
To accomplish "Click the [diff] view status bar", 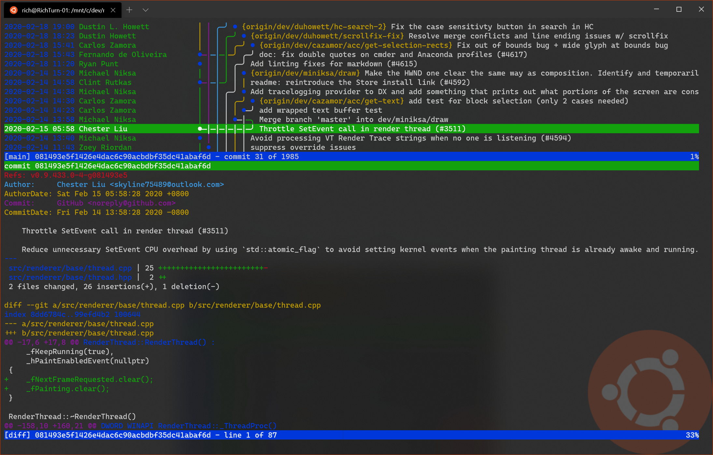I will pyautogui.click(x=352, y=435).
